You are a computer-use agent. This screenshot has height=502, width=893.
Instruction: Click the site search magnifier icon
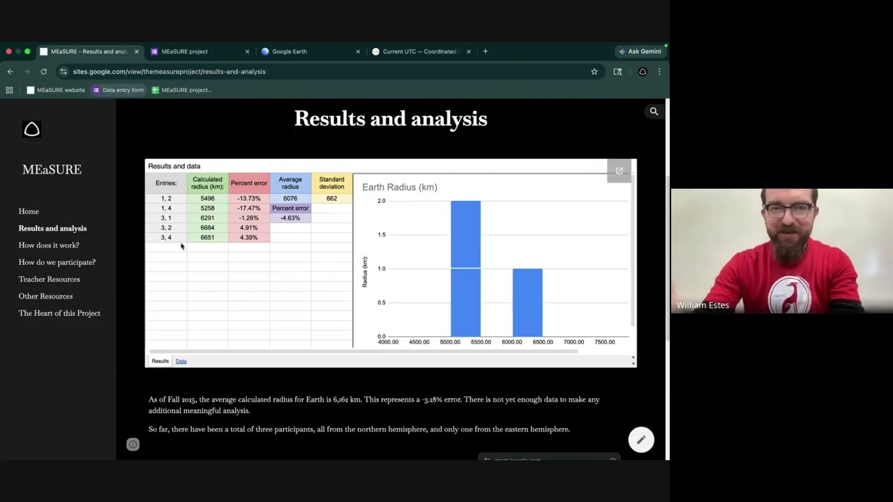coord(654,112)
